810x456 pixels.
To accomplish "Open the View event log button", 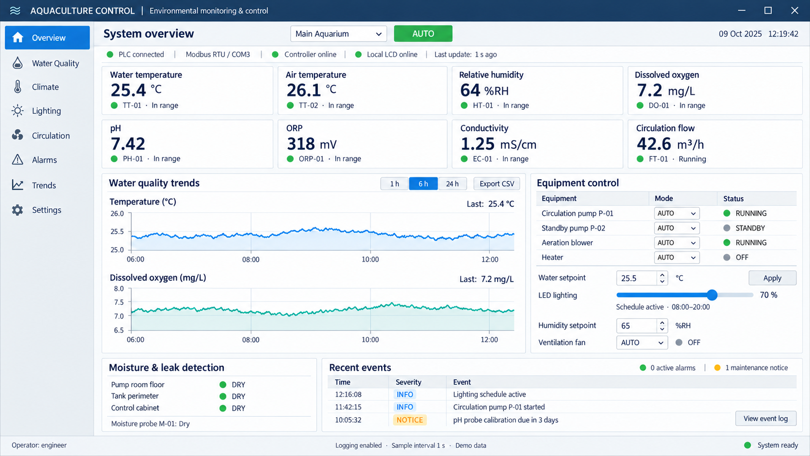I will [765, 418].
